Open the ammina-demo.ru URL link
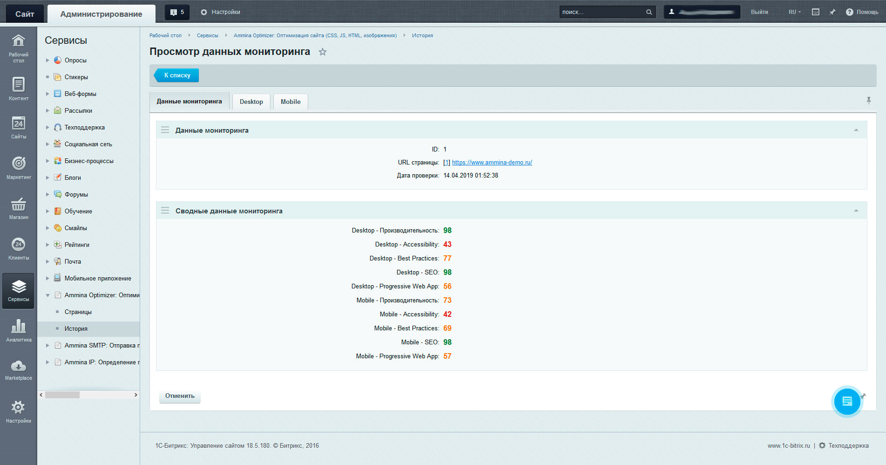Image resolution: width=886 pixels, height=465 pixels. [492, 163]
